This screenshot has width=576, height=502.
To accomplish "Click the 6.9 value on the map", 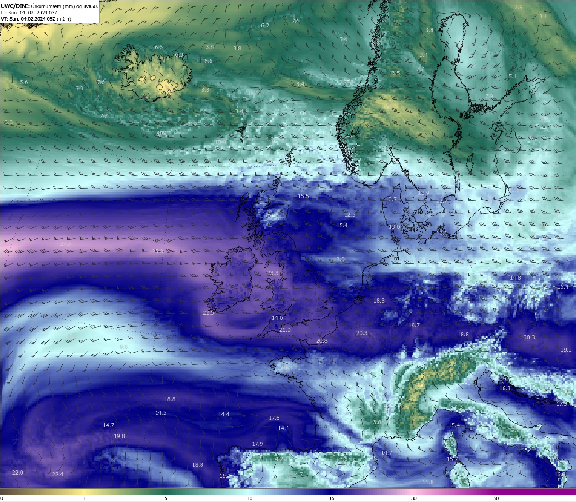I will (79, 88).
